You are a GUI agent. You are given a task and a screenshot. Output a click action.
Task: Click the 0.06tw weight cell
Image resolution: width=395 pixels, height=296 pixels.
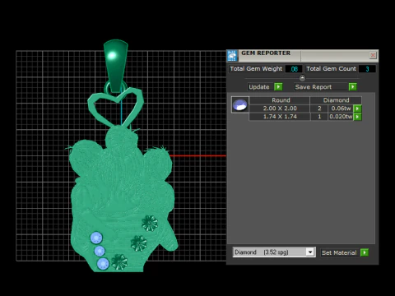tap(341, 109)
